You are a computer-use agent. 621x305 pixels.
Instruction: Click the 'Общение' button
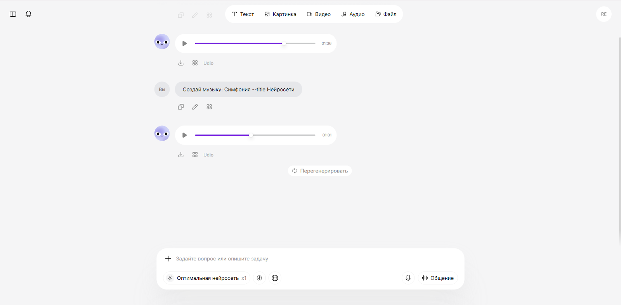pos(438,278)
